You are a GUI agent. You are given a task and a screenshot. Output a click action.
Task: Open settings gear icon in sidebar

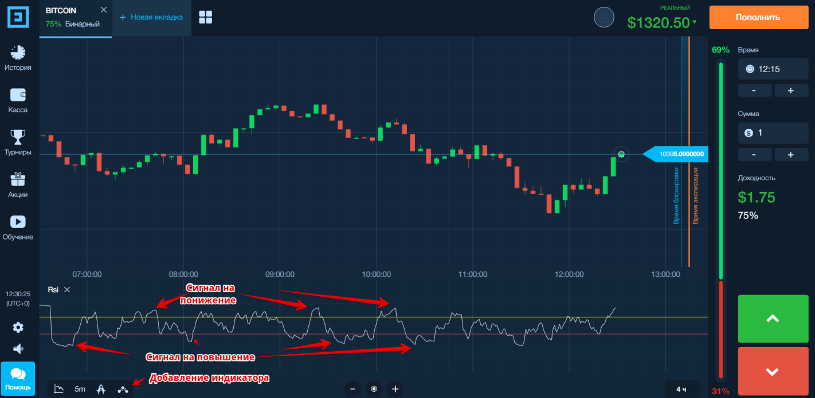click(18, 328)
